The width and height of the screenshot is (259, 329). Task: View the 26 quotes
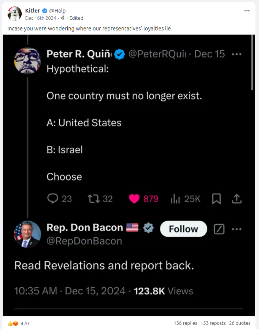[240, 323]
